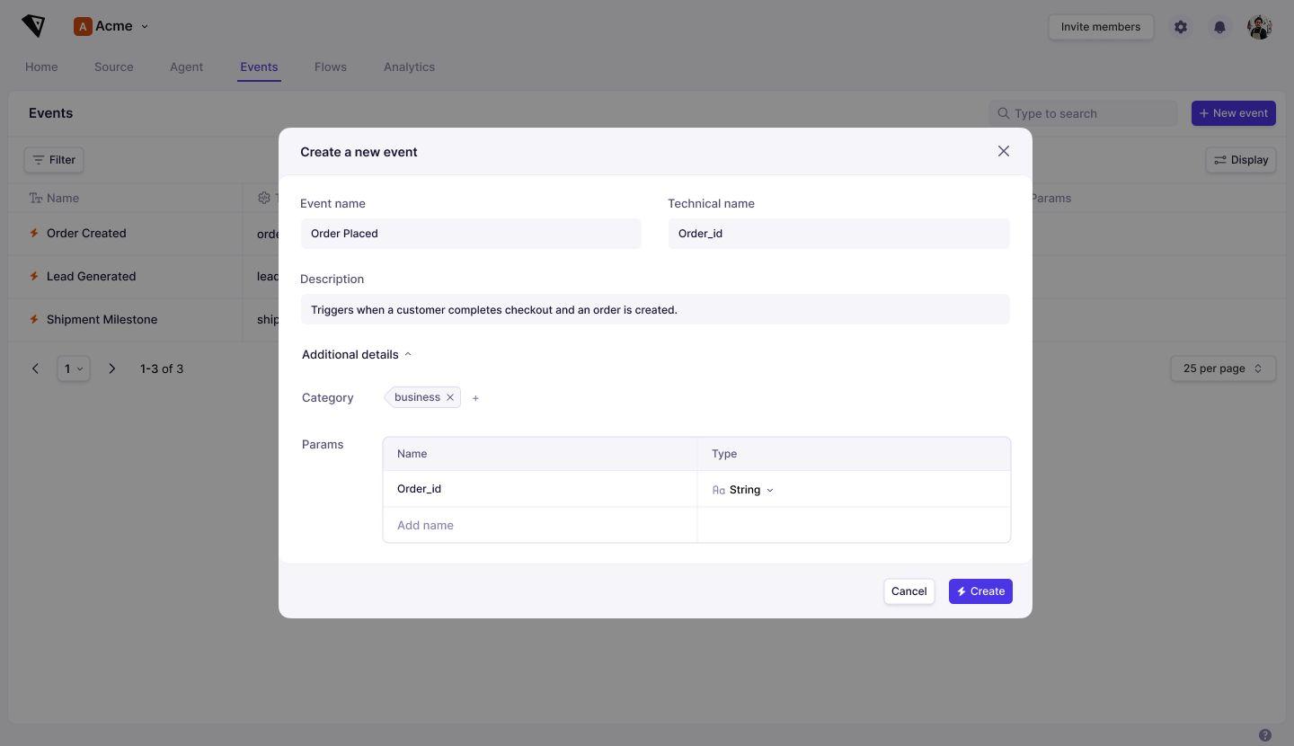Cancel the new event dialog
This screenshot has height=746, width=1294.
[x=909, y=591]
